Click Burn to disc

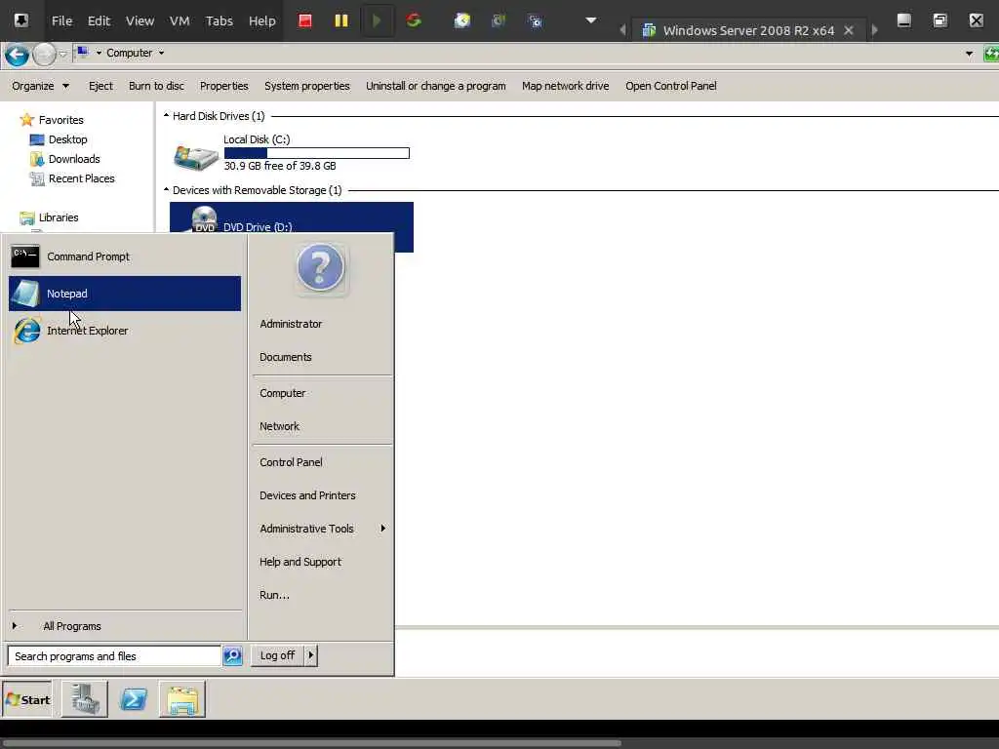[156, 86]
